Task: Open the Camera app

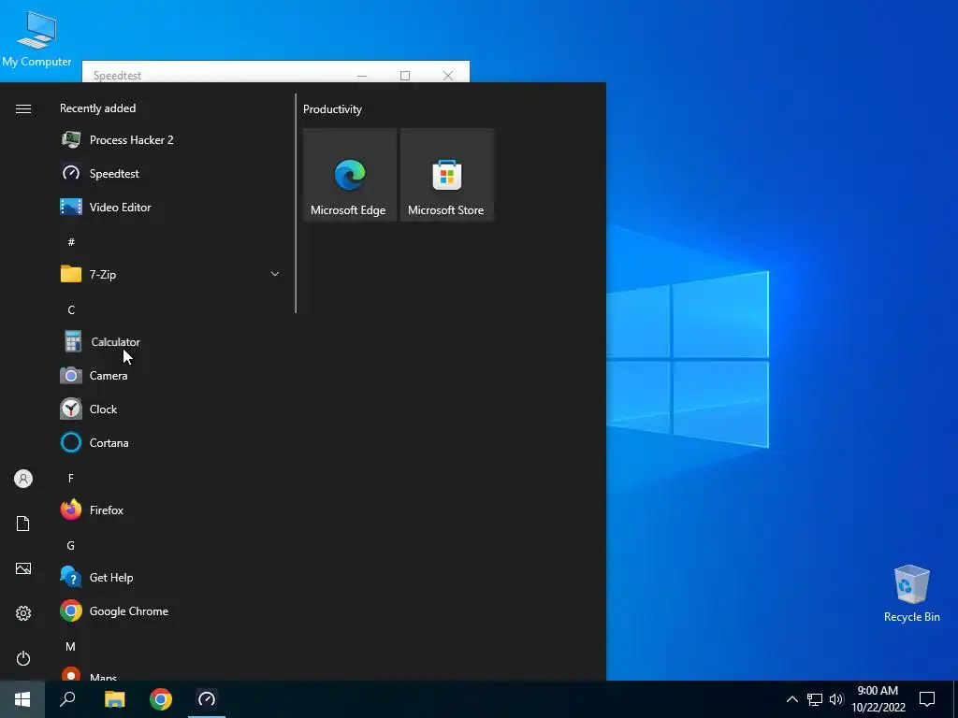Action: (171, 376)
